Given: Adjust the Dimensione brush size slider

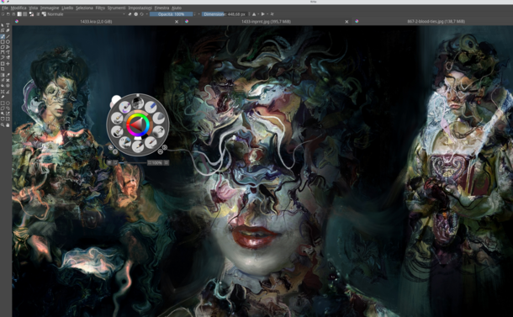Looking at the screenshot, I should coord(225,14).
